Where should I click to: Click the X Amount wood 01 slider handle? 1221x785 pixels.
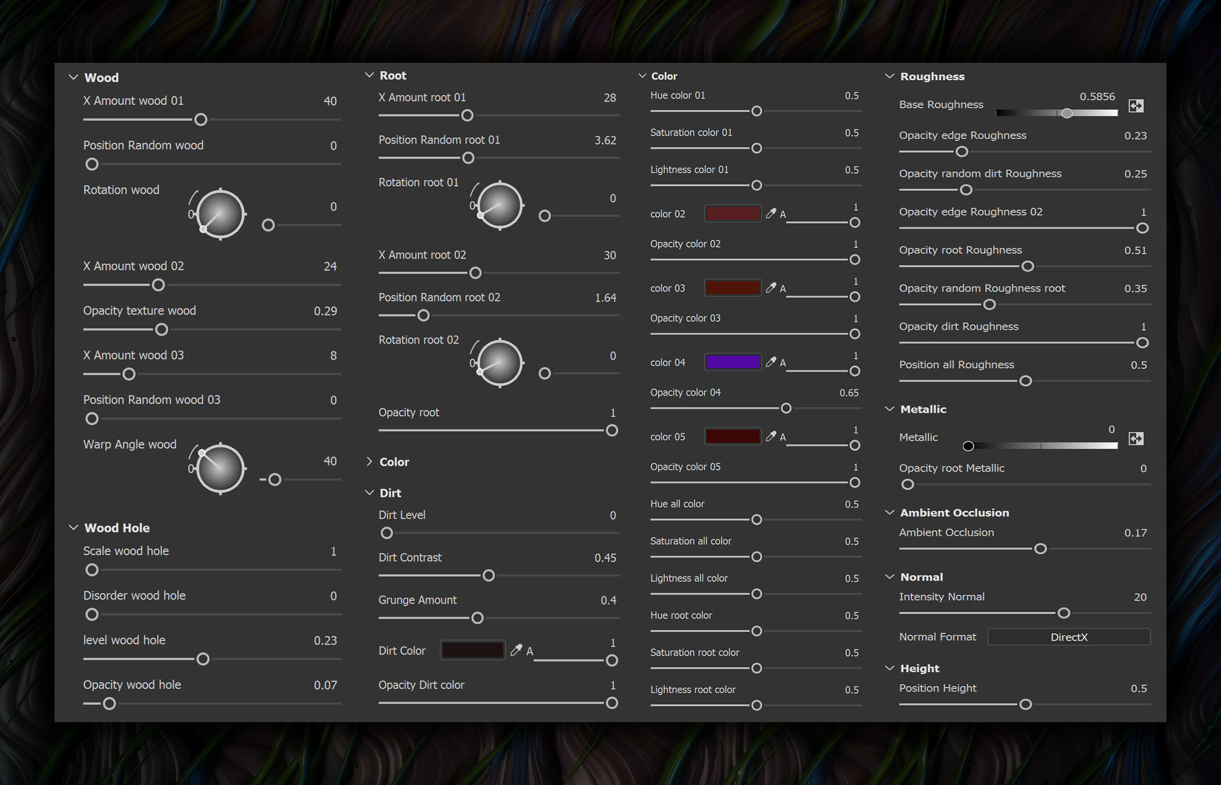click(201, 120)
